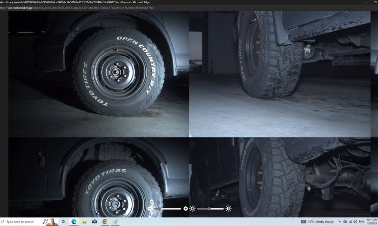Click the volume speaker tray icon

pyautogui.click(x=355, y=222)
